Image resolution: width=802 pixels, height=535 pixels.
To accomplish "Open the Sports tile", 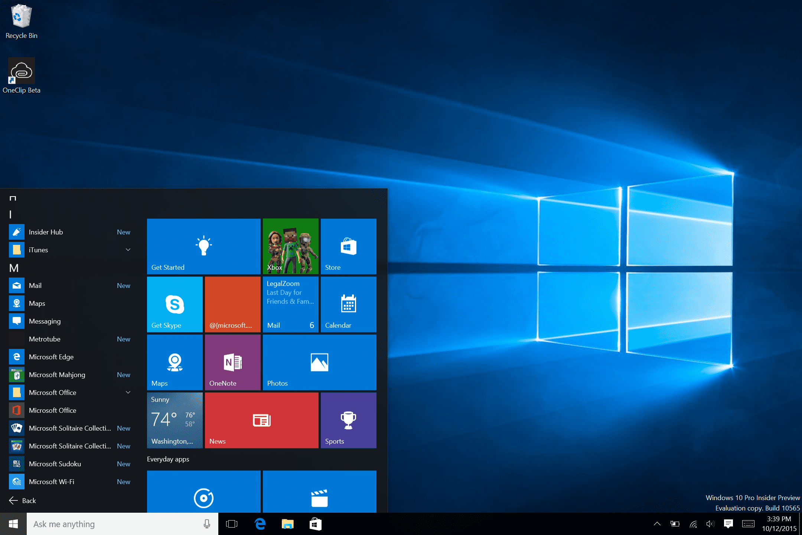I will pyautogui.click(x=349, y=420).
